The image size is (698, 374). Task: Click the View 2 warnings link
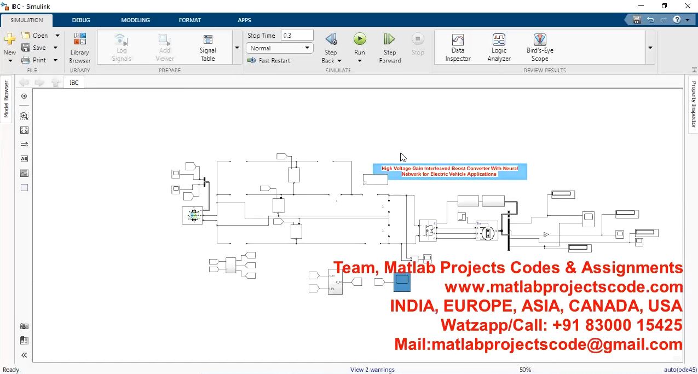click(x=372, y=370)
